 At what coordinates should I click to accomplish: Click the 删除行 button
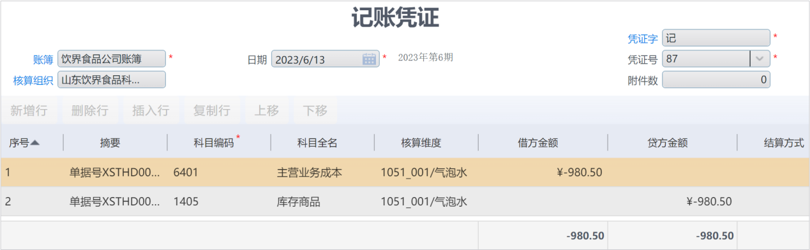pyautogui.click(x=90, y=110)
